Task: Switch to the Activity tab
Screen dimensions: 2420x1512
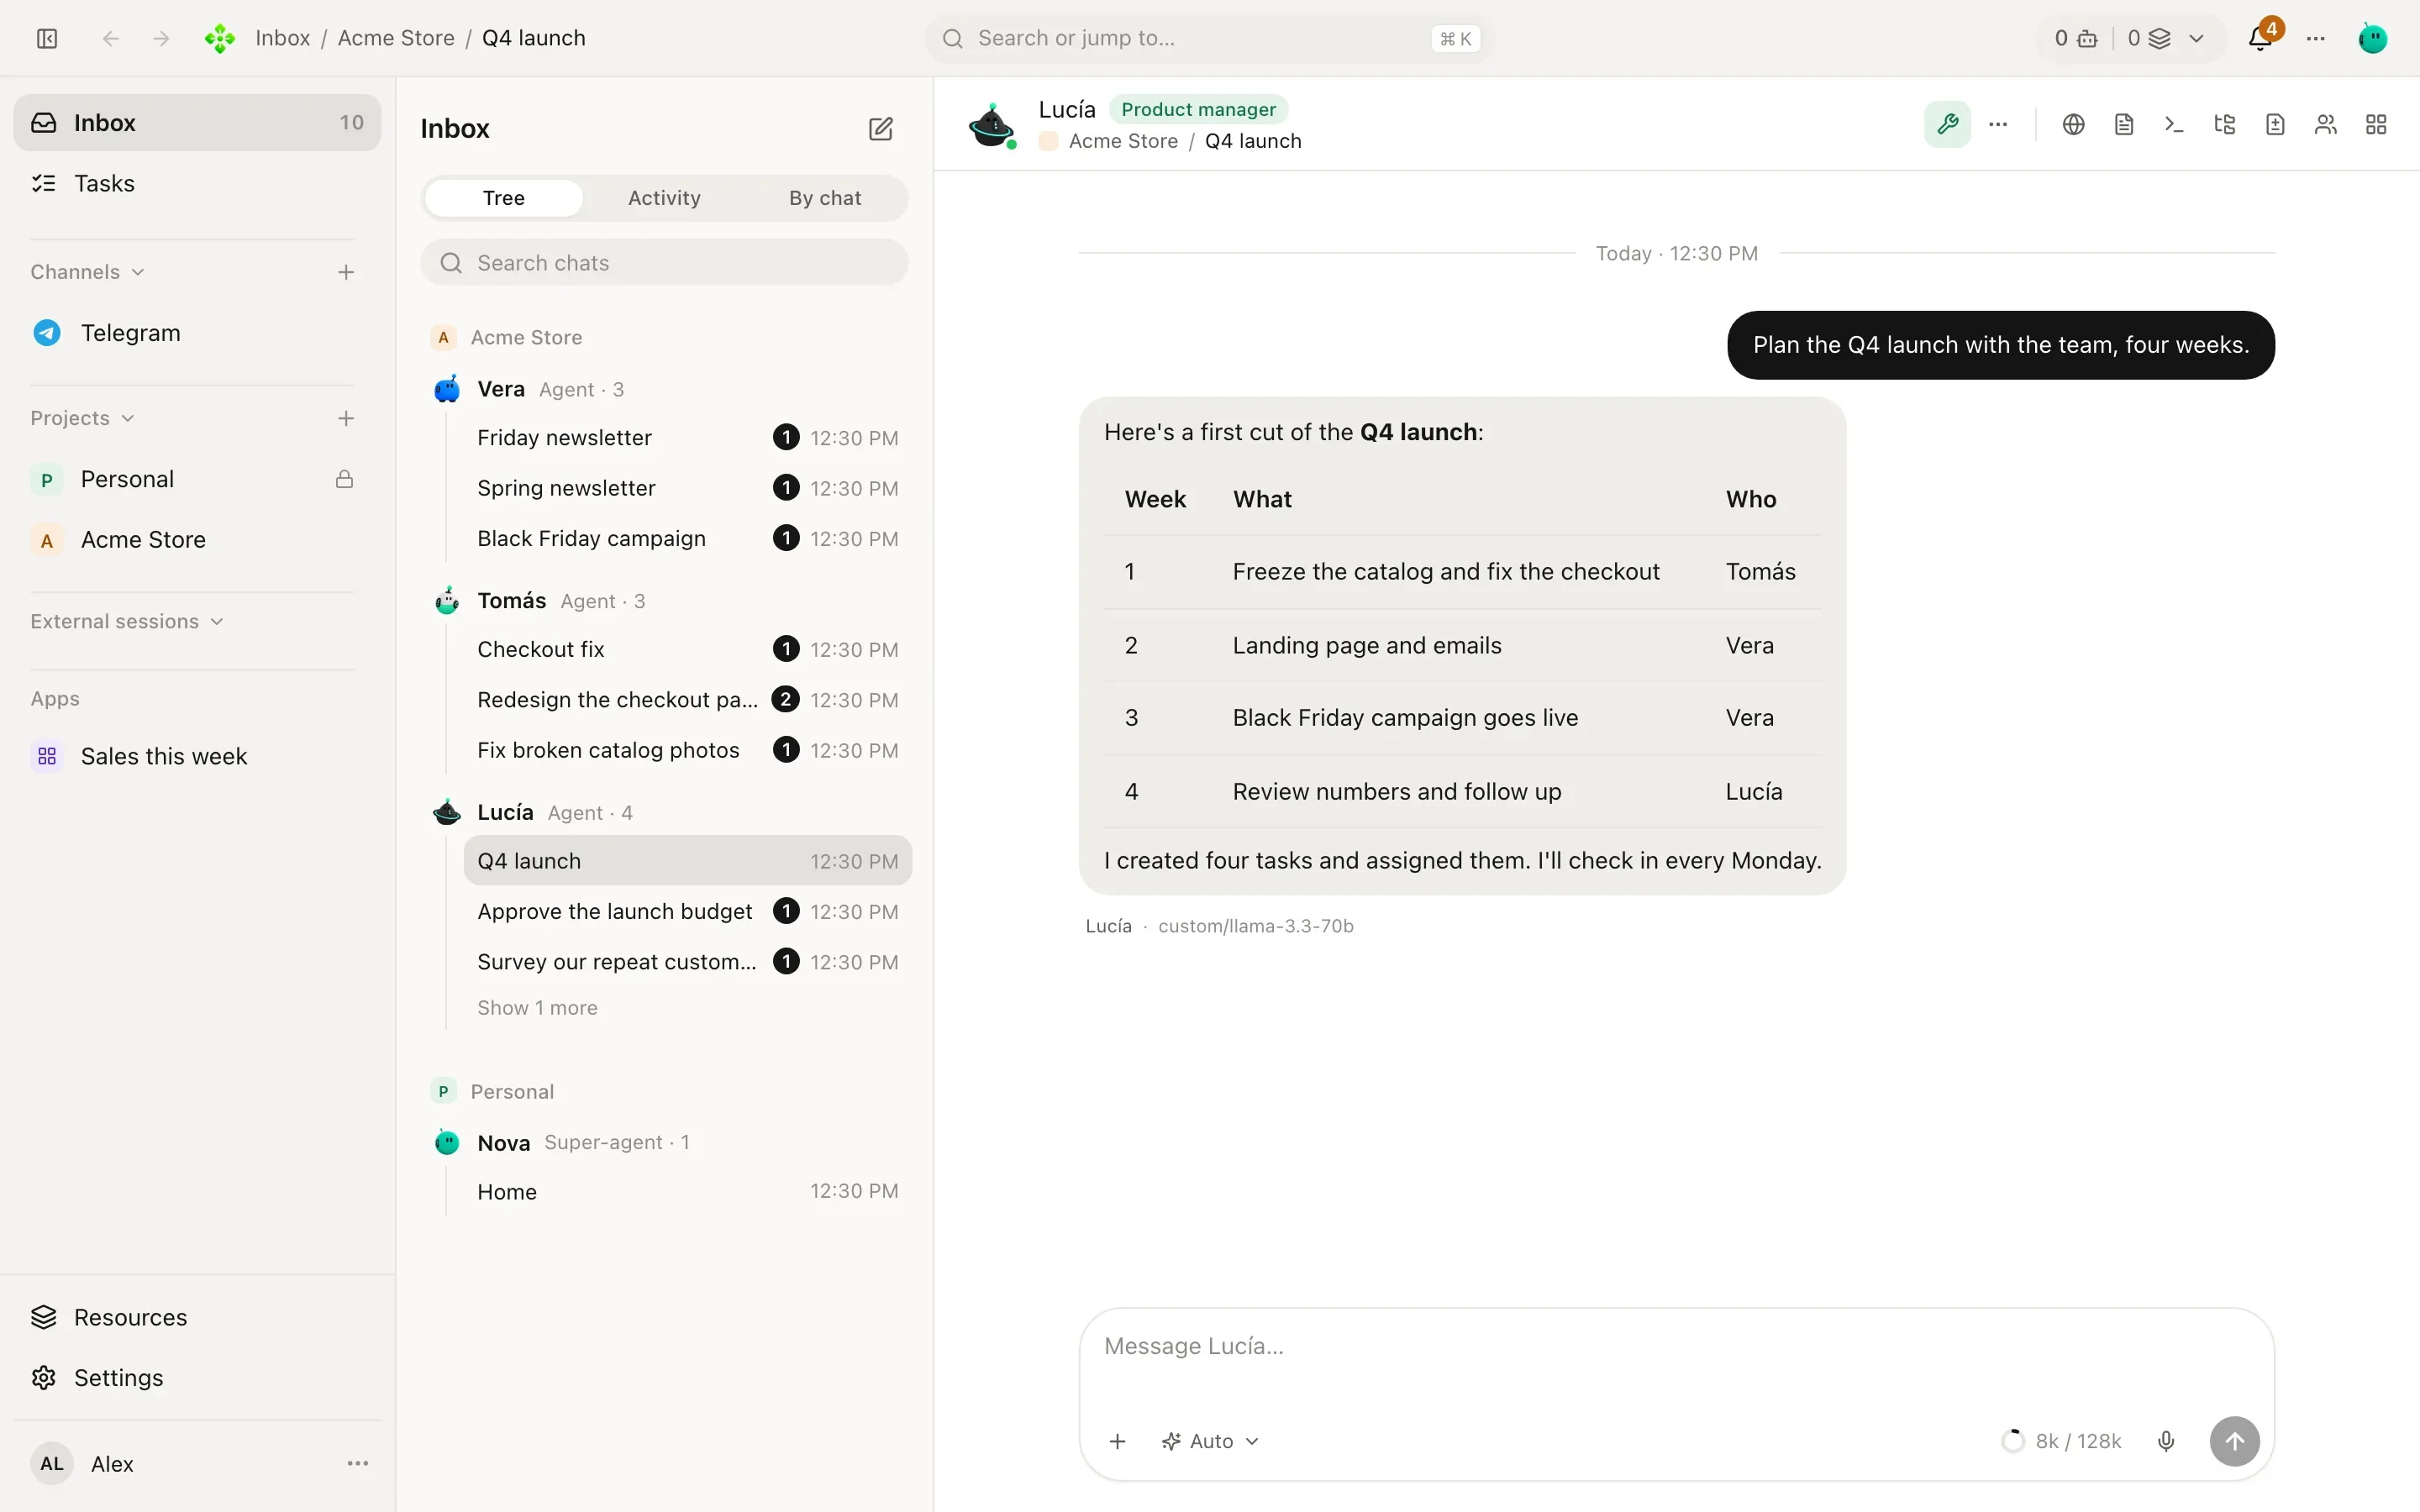Action: tap(664, 198)
